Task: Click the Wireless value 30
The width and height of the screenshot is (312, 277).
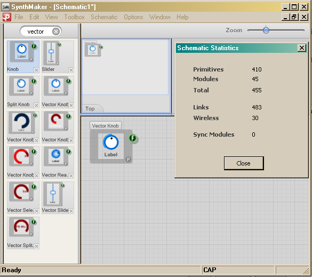Action: 255,118
